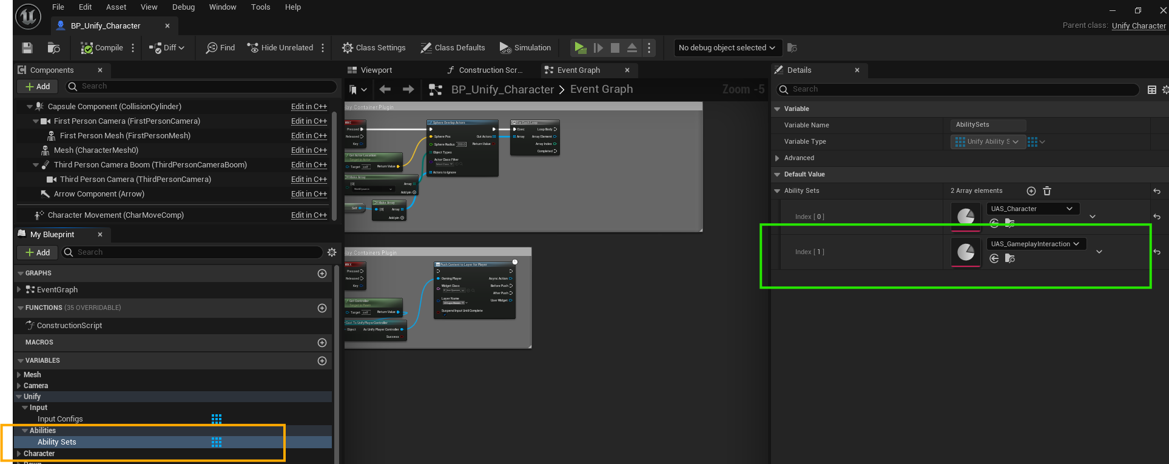1169x464 pixels.
Task: Toggle Hide Unrelated nodes
Action: (280, 48)
